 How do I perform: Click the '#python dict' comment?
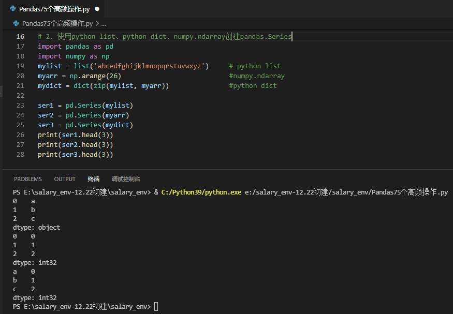[x=253, y=86]
